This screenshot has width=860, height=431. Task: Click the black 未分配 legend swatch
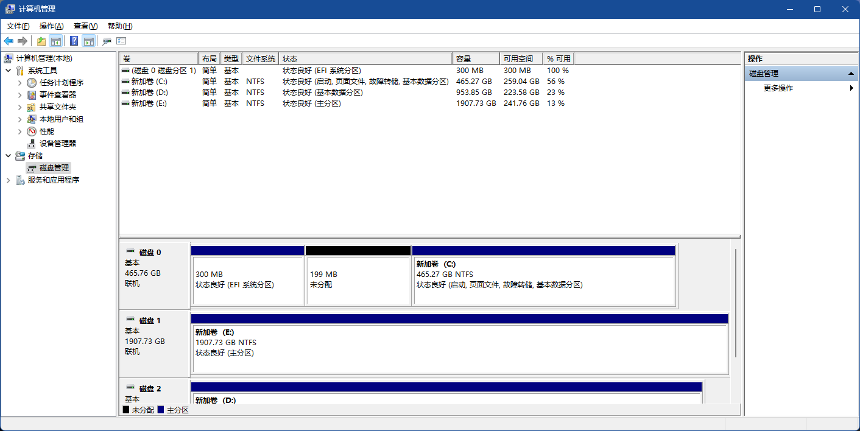coord(126,410)
